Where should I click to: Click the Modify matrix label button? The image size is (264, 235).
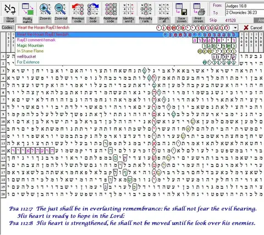28,20
